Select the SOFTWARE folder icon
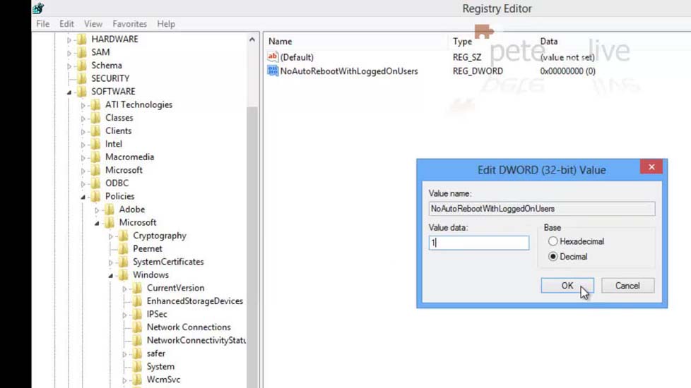Viewport: 691px width, 388px height. point(82,92)
